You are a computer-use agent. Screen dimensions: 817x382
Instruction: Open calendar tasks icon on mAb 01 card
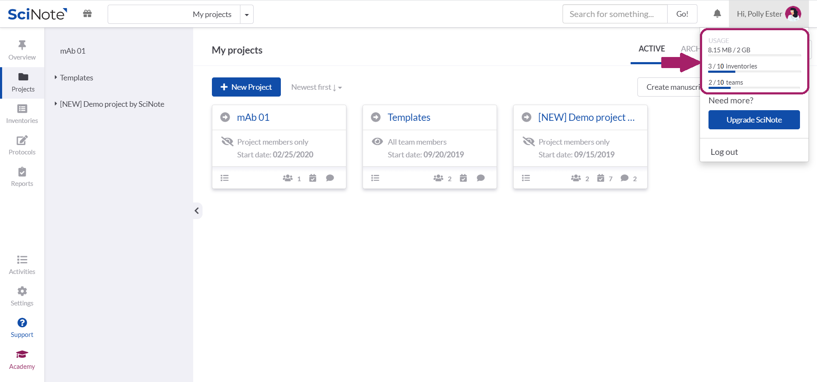click(x=313, y=178)
